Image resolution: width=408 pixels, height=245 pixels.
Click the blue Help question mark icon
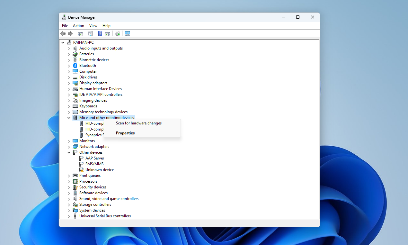point(100,34)
